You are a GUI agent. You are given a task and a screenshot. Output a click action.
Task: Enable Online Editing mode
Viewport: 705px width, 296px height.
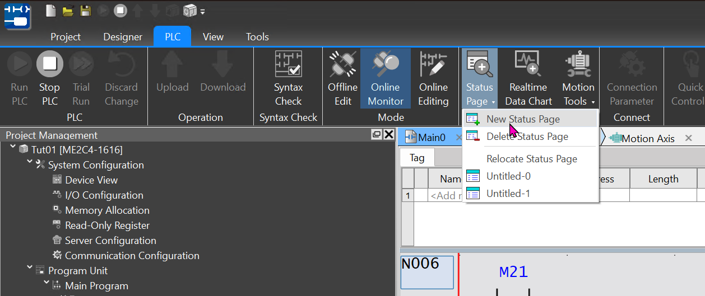pyautogui.click(x=433, y=78)
